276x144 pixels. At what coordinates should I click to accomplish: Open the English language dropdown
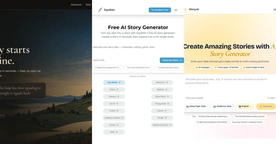pyautogui.click(x=245, y=106)
